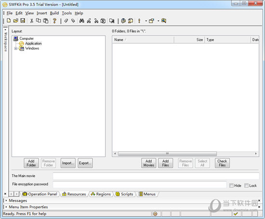The height and width of the screenshot is (219, 265).
Task: Close the Messages panel
Action: tap(259, 200)
